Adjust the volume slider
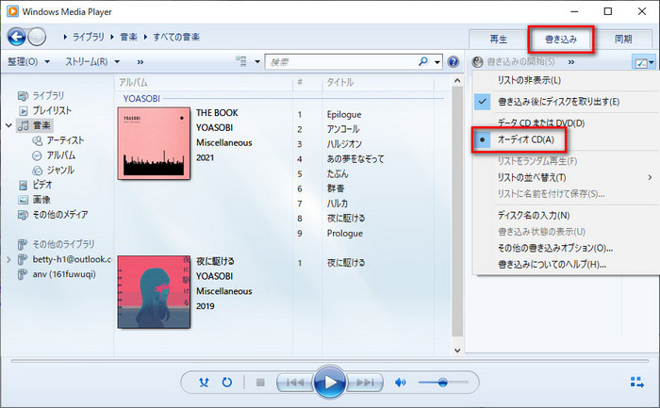The image size is (660, 408). point(443,383)
